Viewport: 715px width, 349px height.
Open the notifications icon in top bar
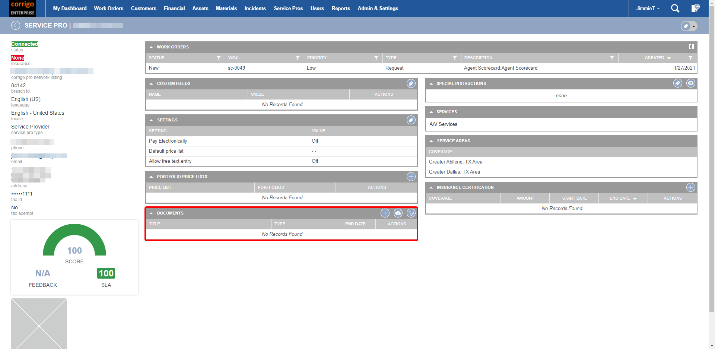point(695,8)
